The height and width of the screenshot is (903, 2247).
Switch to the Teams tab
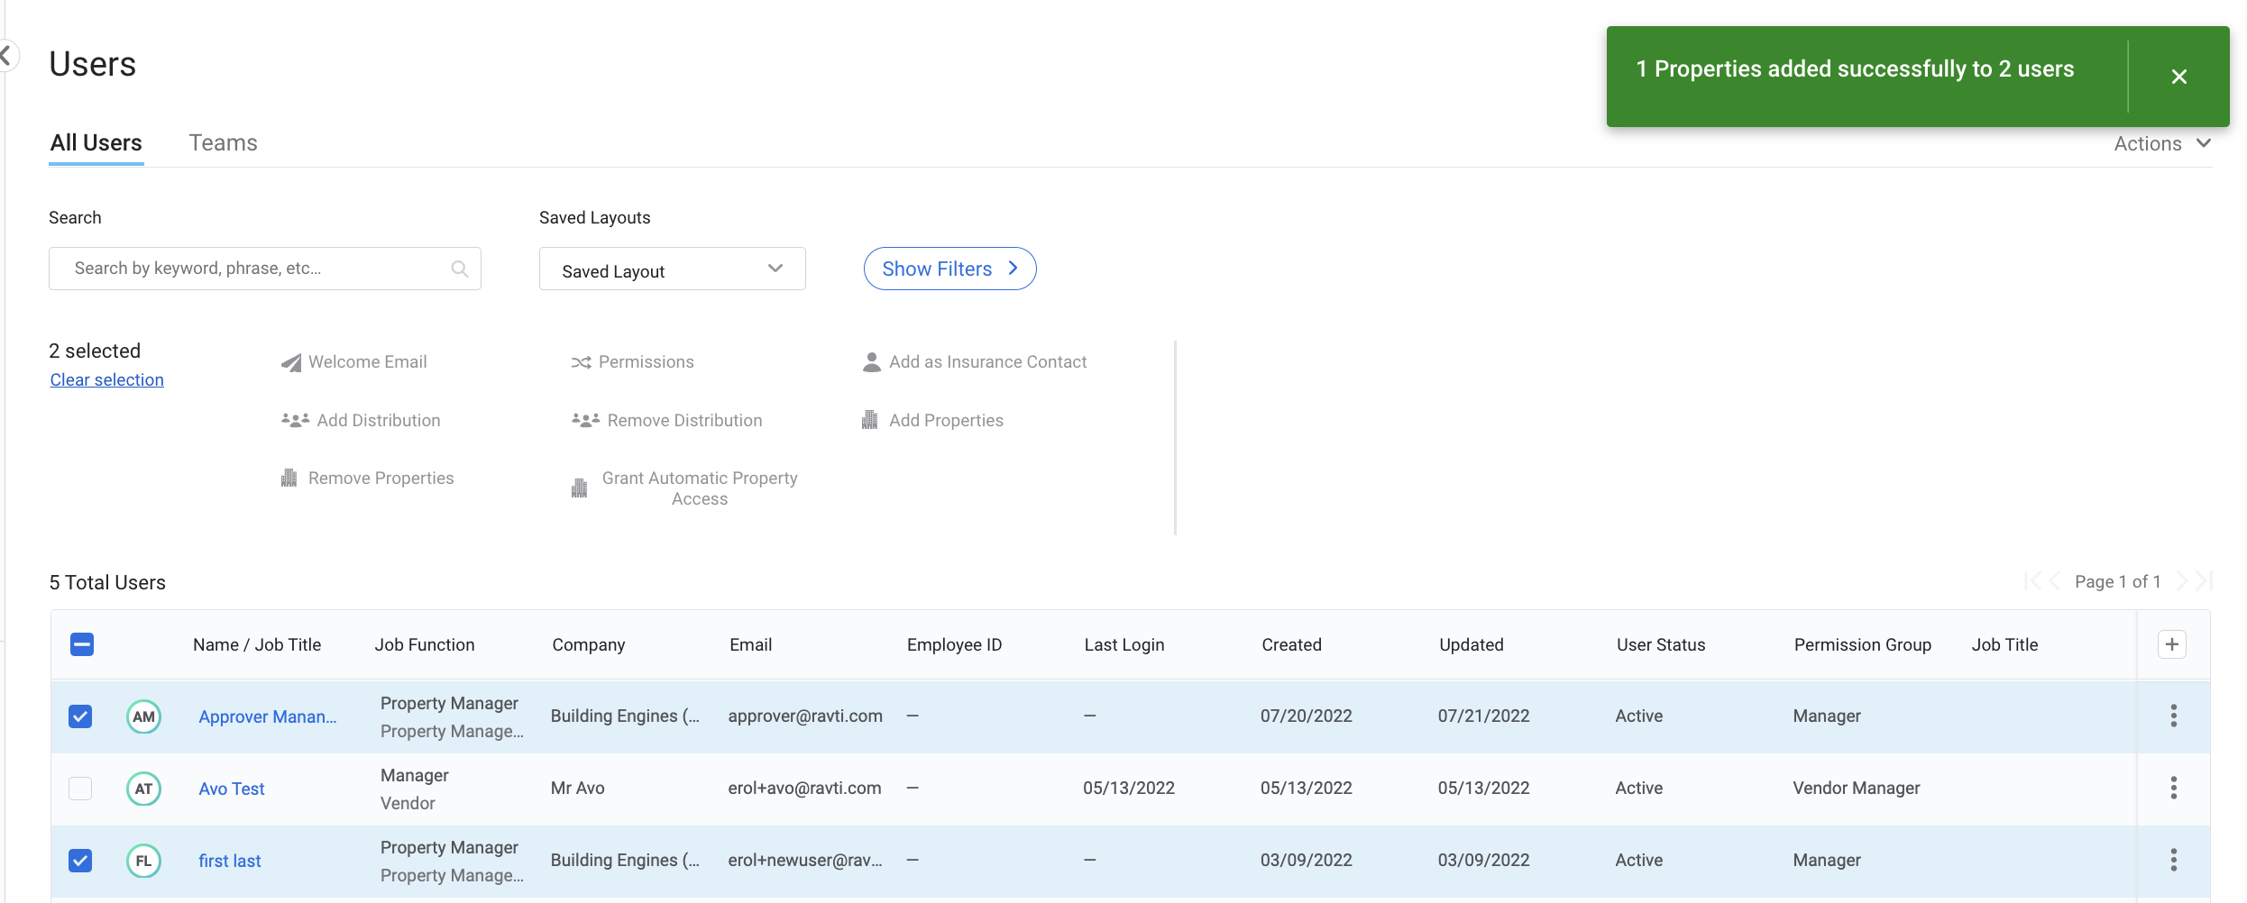223,143
